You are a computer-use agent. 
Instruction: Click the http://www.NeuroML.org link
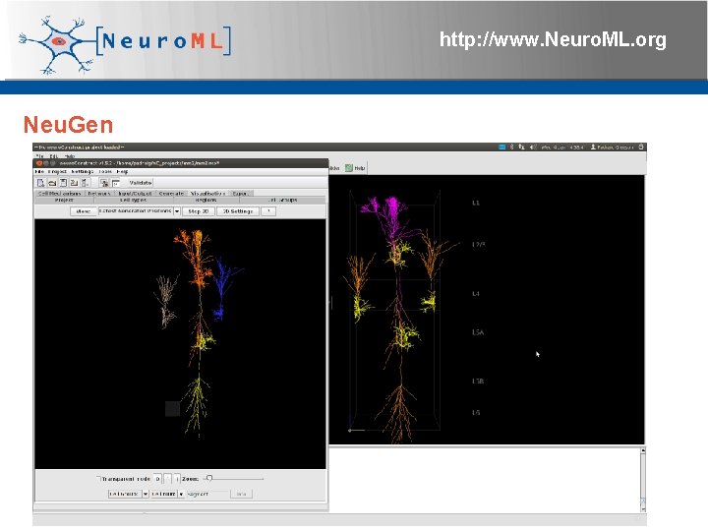[x=553, y=39]
